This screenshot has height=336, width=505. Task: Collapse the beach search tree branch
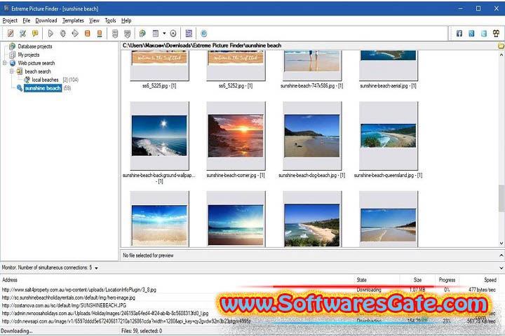tap(12, 71)
